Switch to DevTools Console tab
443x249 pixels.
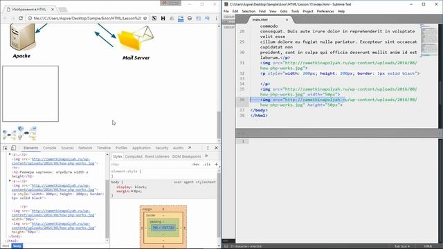click(49, 148)
